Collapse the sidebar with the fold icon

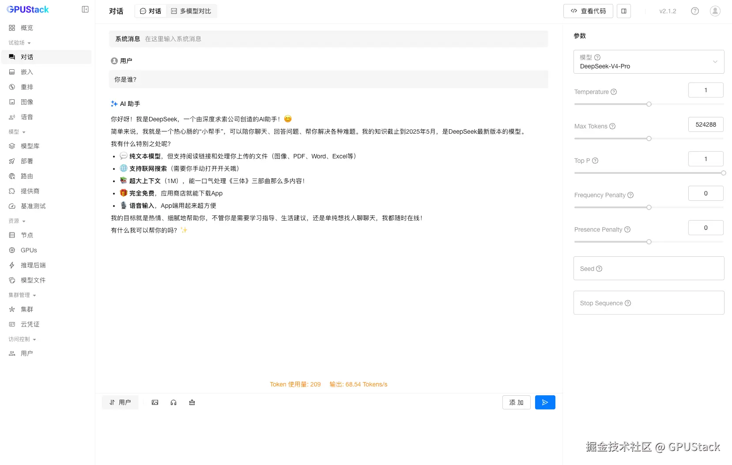click(x=85, y=9)
